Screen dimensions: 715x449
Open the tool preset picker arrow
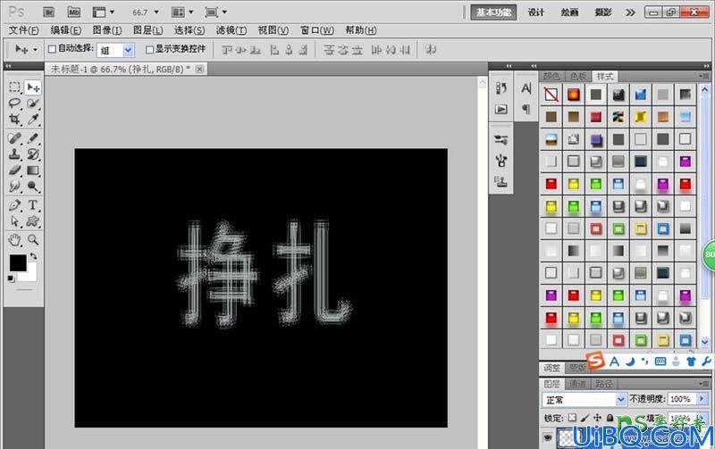35,49
